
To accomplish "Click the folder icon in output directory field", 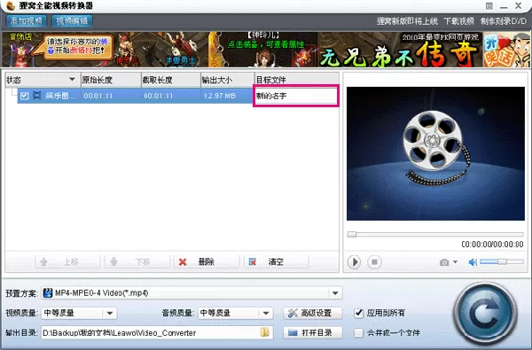I will [264, 332].
